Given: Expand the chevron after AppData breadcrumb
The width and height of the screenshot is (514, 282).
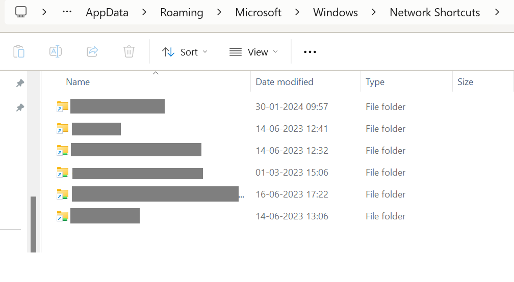Looking at the screenshot, I should (144, 12).
